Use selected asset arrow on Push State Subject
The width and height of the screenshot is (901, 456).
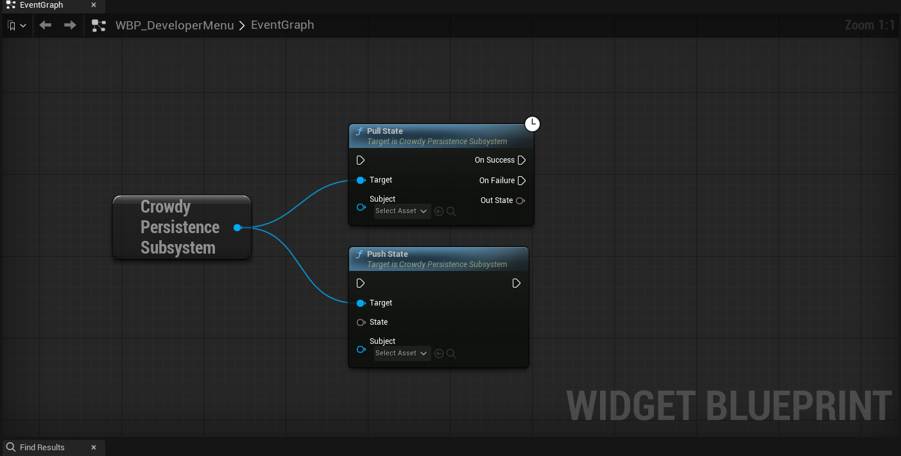(x=439, y=354)
